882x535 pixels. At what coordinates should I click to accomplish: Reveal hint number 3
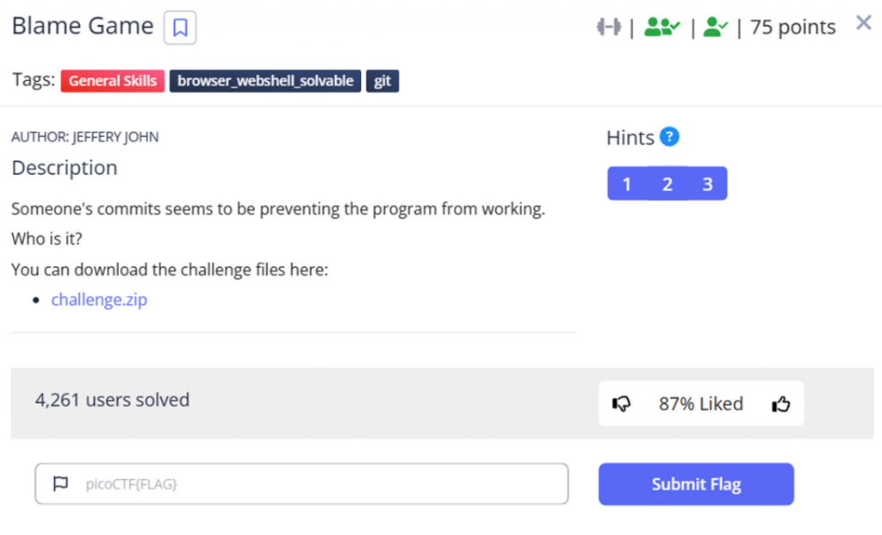tap(708, 184)
